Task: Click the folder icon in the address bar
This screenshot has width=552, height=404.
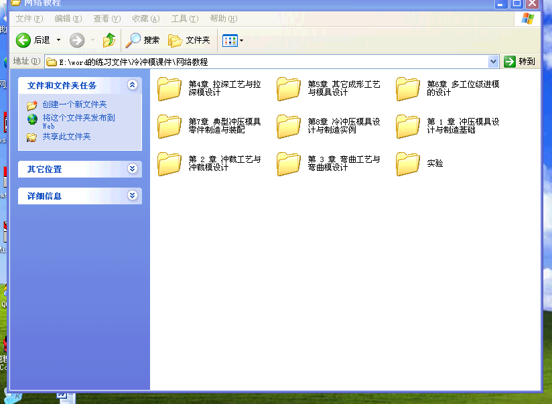Action: click(x=52, y=62)
